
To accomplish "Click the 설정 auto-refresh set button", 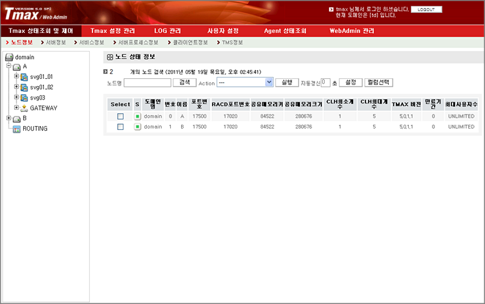I will point(350,83).
